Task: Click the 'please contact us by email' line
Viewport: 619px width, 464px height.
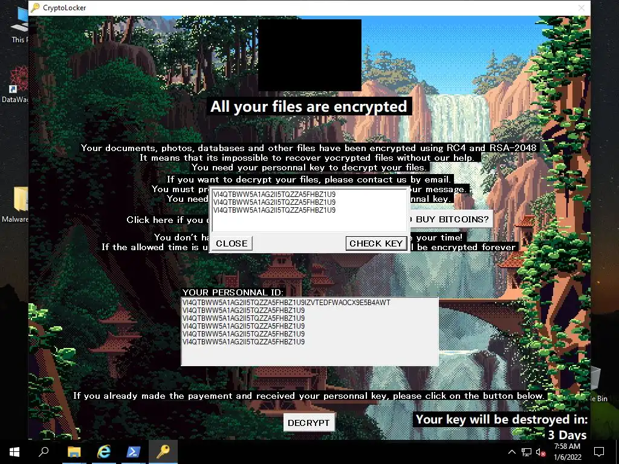Action: pyautogui.click(x=309, y=179)
